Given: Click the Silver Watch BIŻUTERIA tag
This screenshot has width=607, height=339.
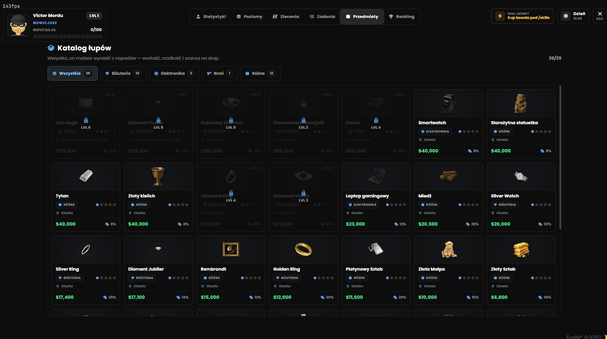Looking at the screenshot, I should click(505, 205).
